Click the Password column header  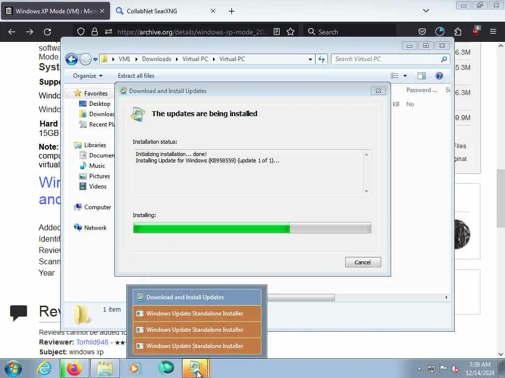point(421,90)
